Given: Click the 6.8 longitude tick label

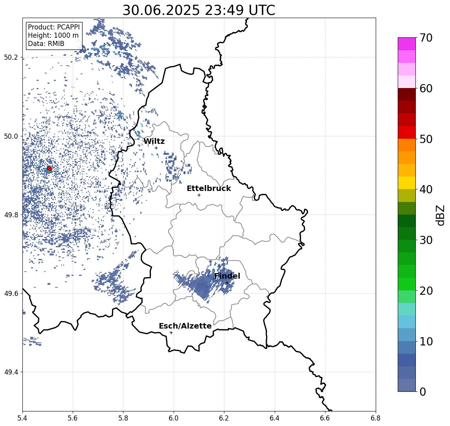Looking at the screenshot, I should coord(375,418).
